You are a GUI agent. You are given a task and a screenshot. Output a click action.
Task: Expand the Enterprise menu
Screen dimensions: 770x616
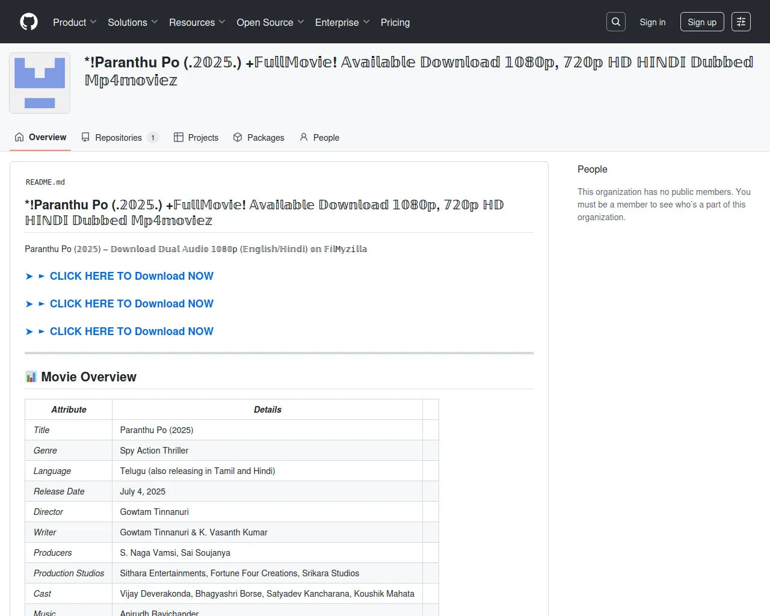pyautogui.click(x=342, y=22)
